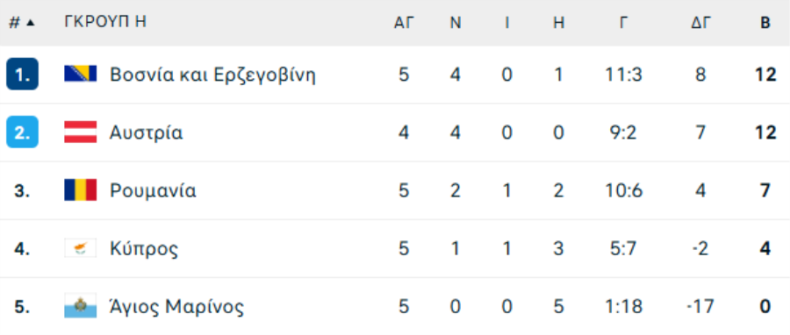Viewport: 790px width, 335px height.
Task: Sort by the Β points column header
Action: tap(765, 23)
